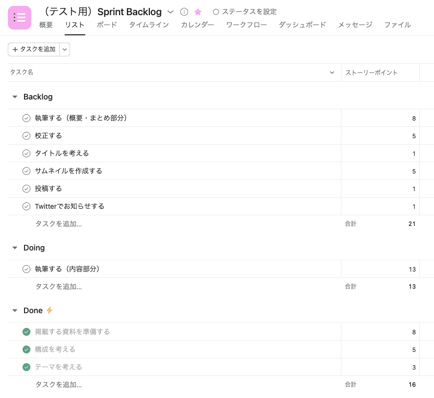Open the project info icon

[x=184, y=12]
